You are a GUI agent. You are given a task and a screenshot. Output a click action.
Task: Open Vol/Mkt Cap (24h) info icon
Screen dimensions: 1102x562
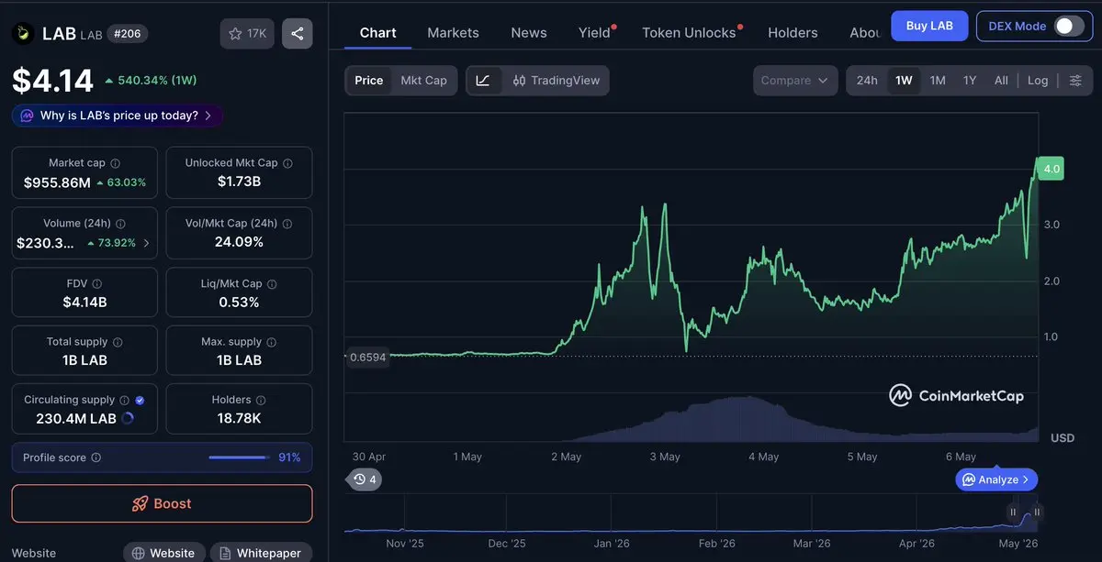pos(287,224)
